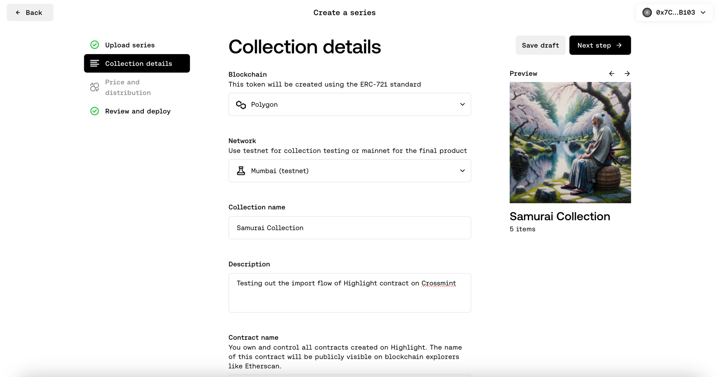
Task: Click Price and distribution coins icon
Action: pyautogui.click(x=95, y=87)
